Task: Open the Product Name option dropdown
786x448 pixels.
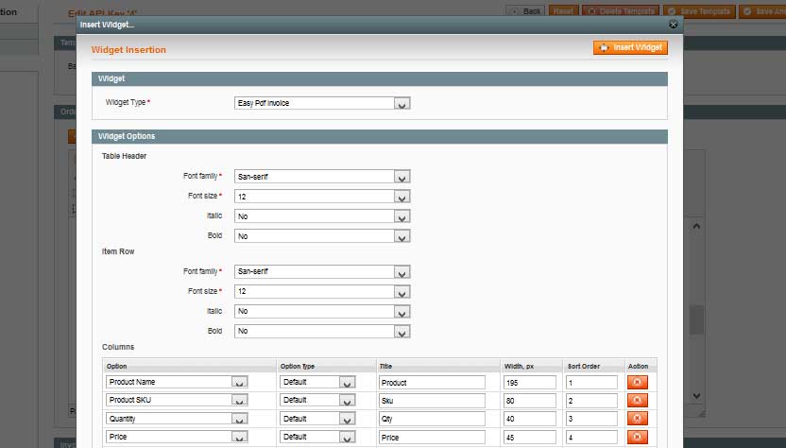Action: [x=177, y=382]
